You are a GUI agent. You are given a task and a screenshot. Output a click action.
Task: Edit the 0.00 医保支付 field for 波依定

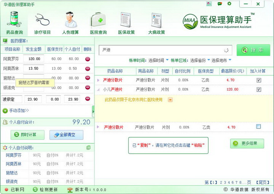coord(54,99)
